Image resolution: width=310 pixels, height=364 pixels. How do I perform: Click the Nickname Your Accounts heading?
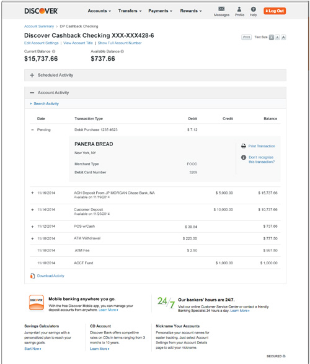[178, 326]
